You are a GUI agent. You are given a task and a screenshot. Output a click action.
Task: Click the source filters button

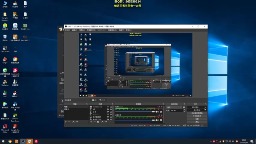click(x=102, y=100)
